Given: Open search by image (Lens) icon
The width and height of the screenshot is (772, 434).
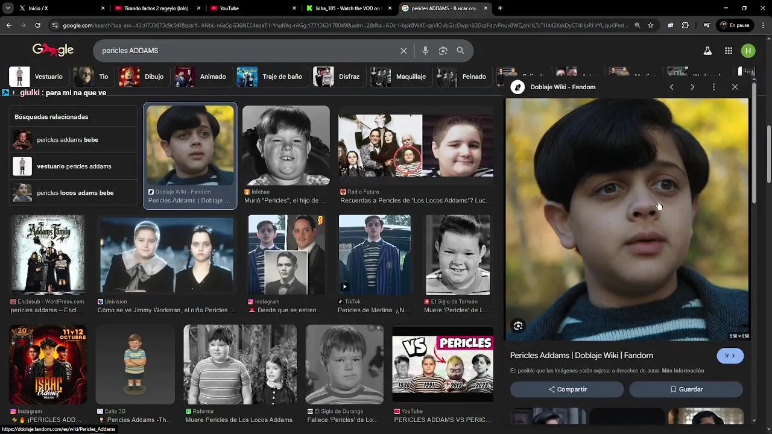Looking at the screenshot, I should [x=443, y=51].
